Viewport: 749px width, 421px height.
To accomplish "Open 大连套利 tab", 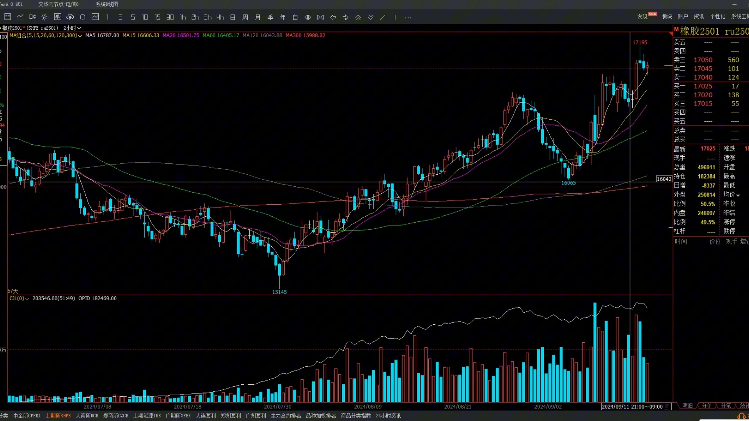I will pyautogui.click(x=206, y=416).
